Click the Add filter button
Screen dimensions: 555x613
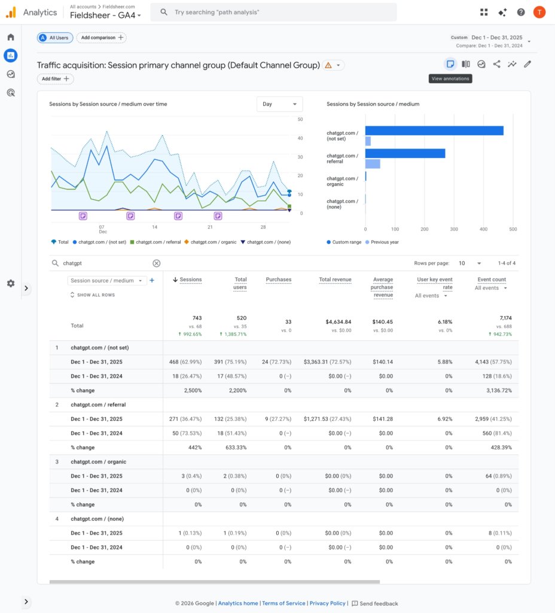click(56, 78)
